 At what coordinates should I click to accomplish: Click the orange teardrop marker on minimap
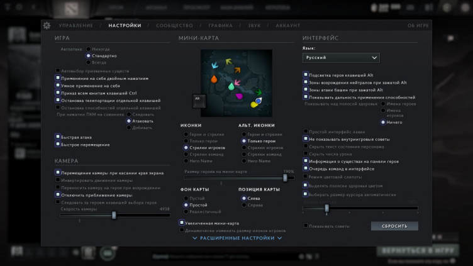(x=213, y=79)
